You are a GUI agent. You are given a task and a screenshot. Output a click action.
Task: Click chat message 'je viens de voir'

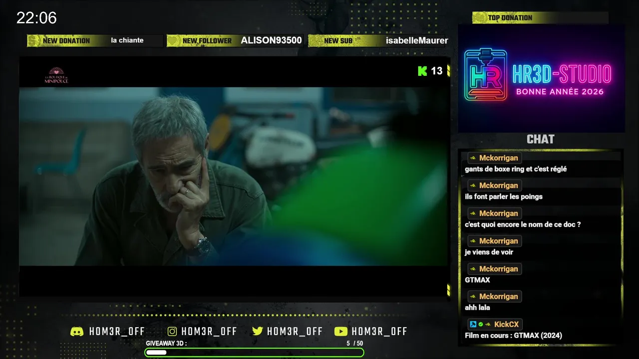coord(489,252)
